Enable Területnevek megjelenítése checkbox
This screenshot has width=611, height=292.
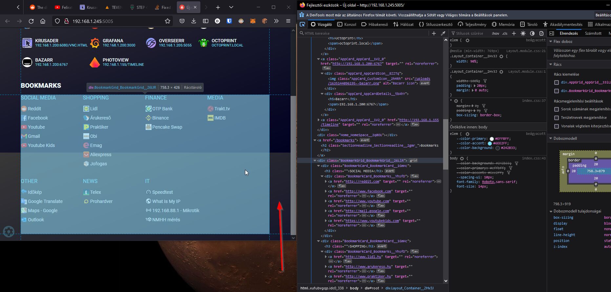click(x=556, y=118)
